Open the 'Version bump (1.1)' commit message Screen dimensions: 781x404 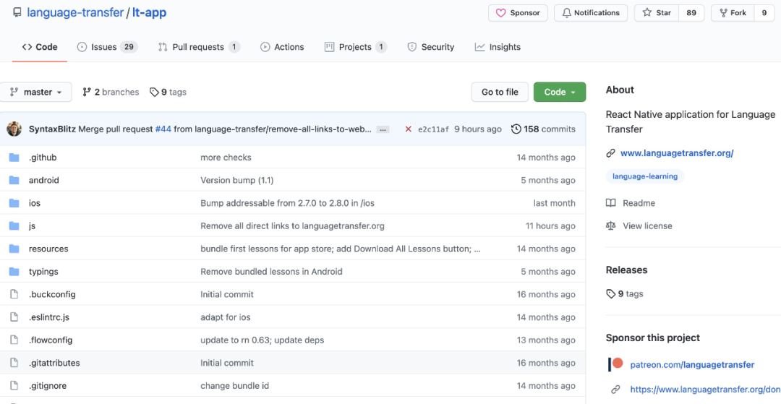click(236, 180)
